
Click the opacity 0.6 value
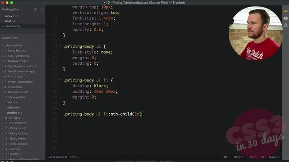tap(98, 30)
